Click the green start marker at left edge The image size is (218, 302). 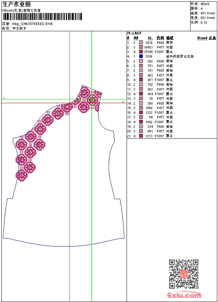click(4, 98)
